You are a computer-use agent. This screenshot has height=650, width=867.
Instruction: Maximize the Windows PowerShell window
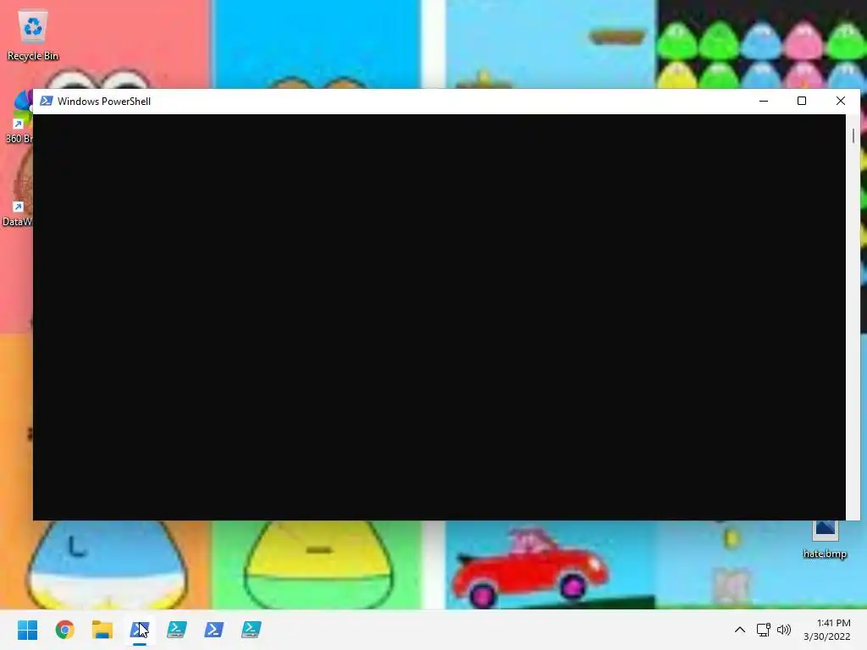tap(802, 102)
